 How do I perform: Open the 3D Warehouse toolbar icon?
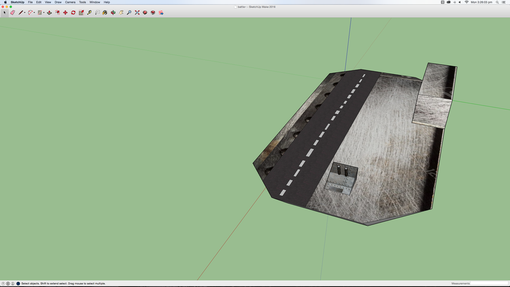click(x=145, y=13)
